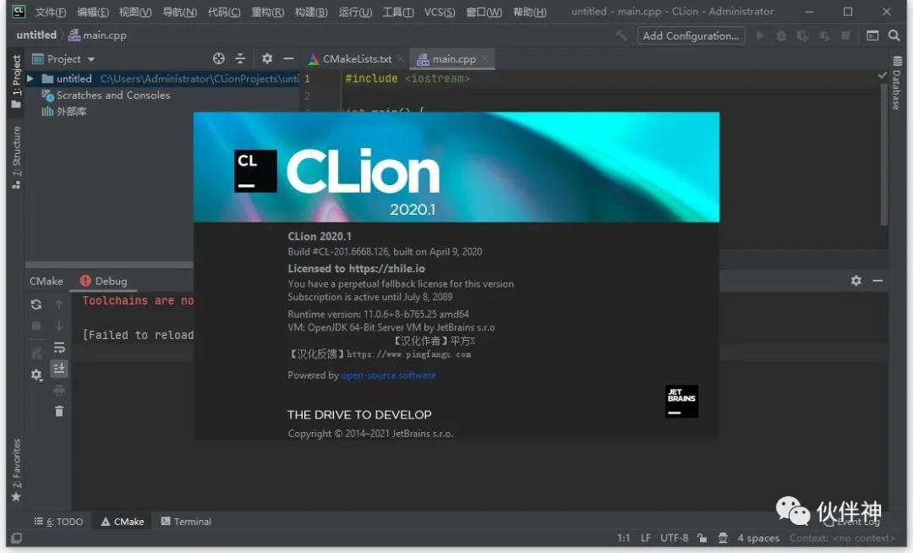Image resolution: width=913 pixels, height=553 pixels.
Task: Open the 文件(F) menu
Action: click(x=50, y=12)
